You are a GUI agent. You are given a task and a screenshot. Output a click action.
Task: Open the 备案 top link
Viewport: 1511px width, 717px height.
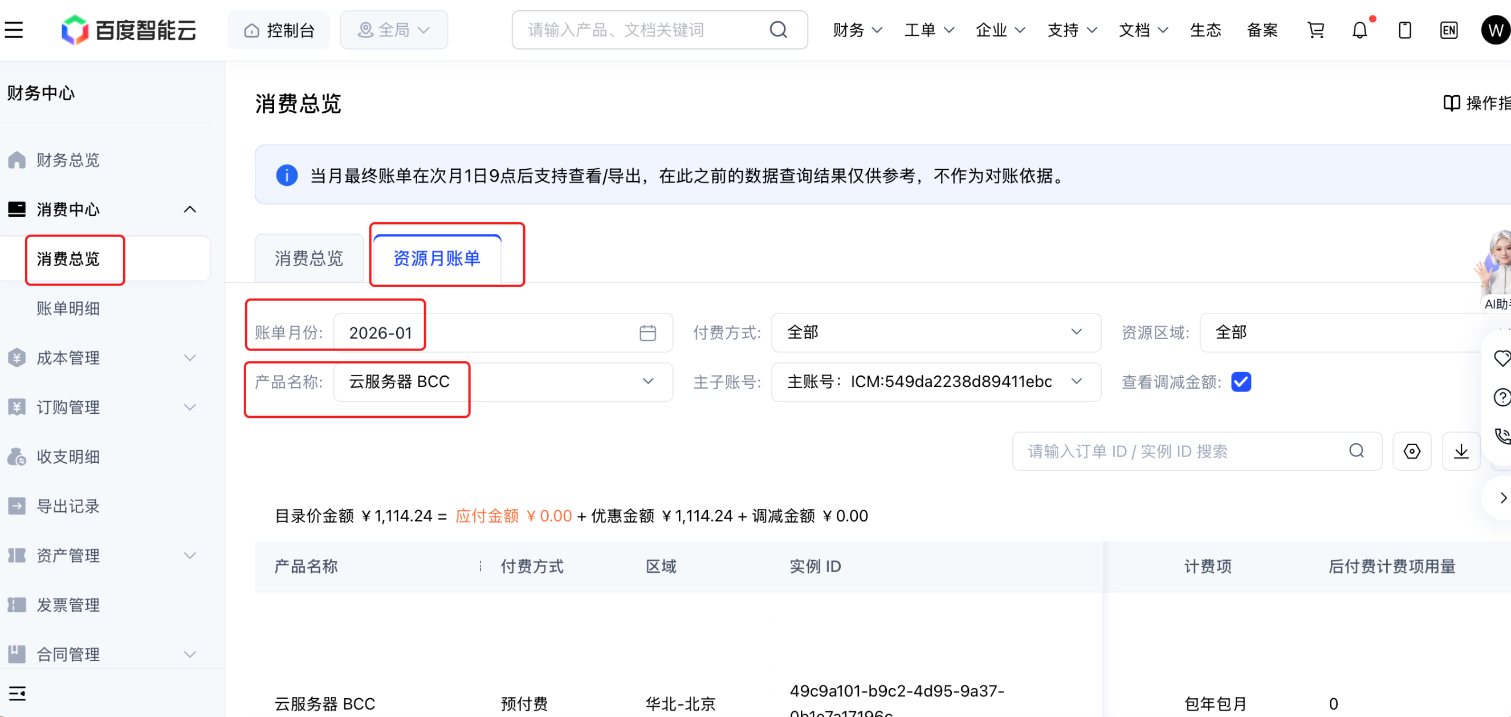coord(1262,30)
